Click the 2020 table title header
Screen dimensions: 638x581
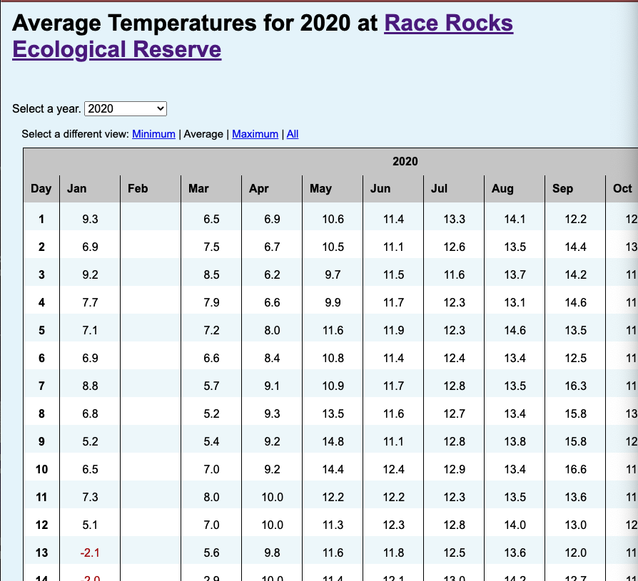click(405, 161)
